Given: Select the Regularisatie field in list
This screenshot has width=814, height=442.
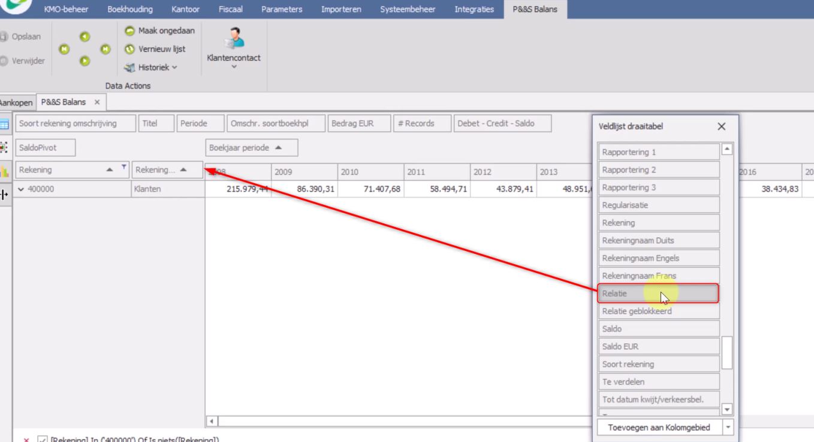Looking at the screenshot, I should pyautogui.click(x=658, y=205).
